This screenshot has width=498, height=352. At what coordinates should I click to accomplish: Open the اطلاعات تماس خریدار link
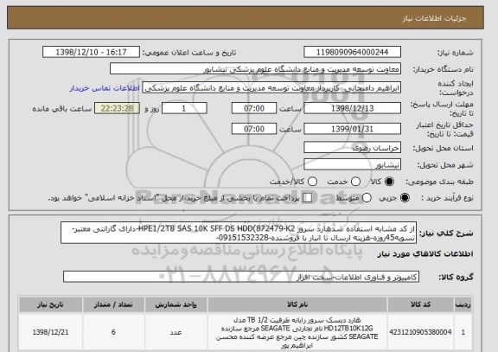click(x=105, y=88)
